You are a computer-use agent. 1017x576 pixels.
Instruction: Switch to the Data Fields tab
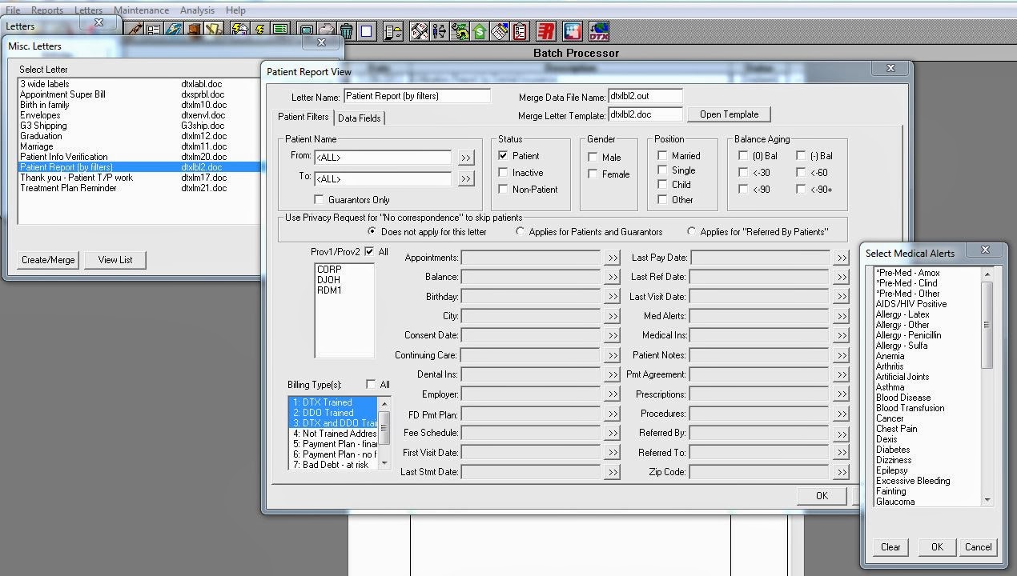point(360,118)
